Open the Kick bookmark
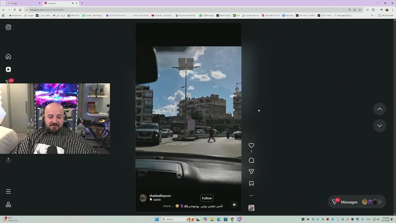 click(x=236, y=15)
